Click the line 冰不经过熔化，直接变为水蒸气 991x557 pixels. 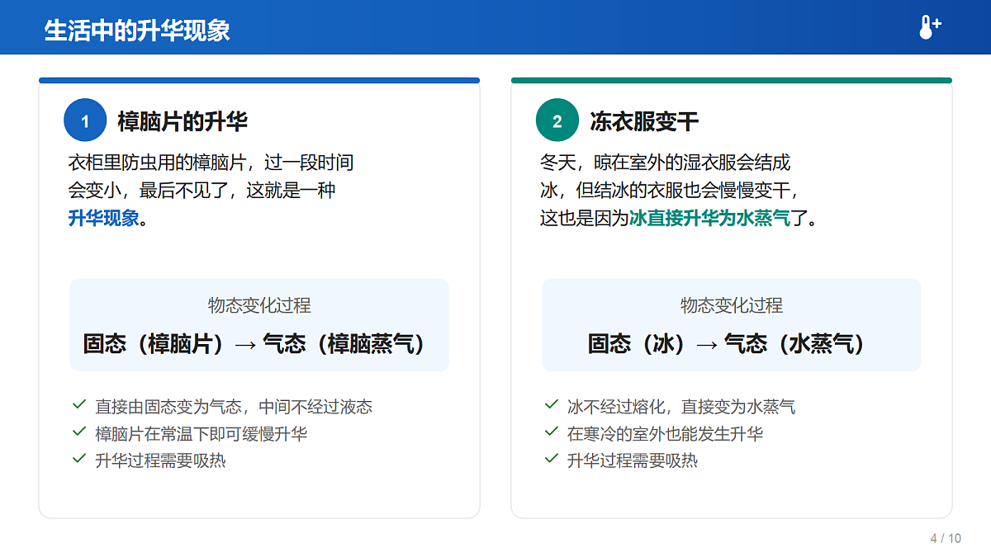[681, 407]
